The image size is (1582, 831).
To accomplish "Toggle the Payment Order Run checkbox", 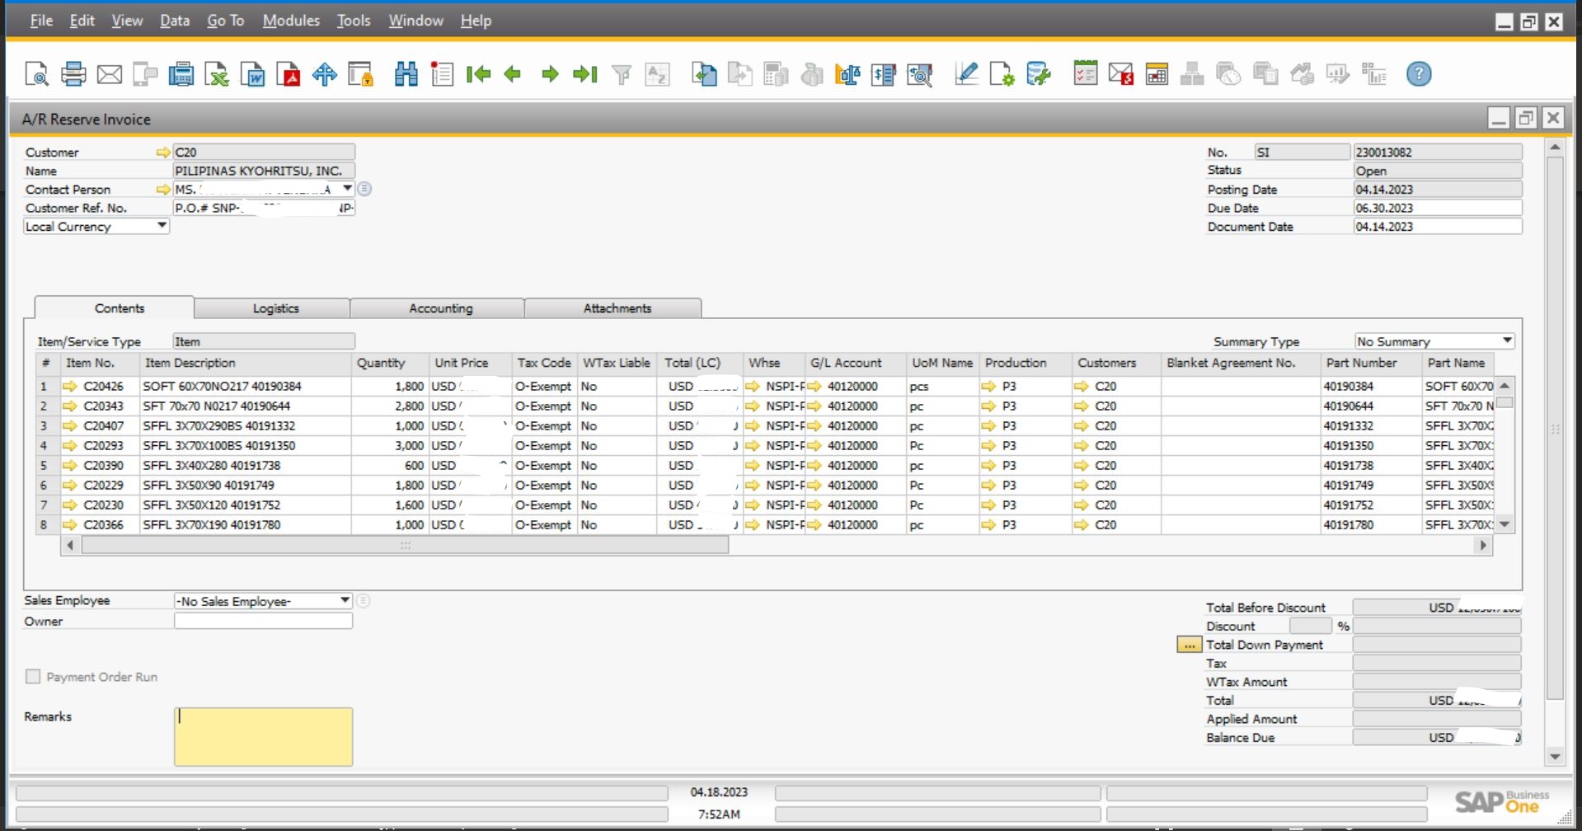I will tap(33, 677).
